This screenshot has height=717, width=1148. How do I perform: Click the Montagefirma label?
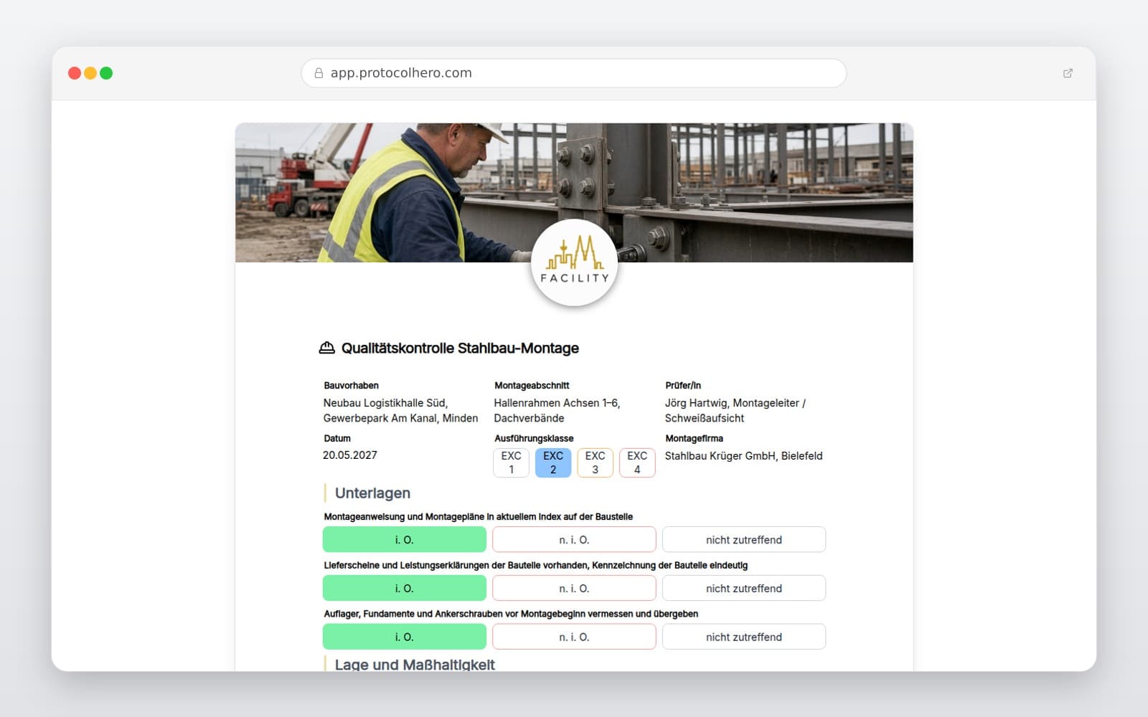(694, 438)
